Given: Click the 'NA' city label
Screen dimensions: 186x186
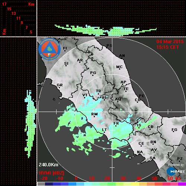Looking at the screenshot, I should coord(140,152).
